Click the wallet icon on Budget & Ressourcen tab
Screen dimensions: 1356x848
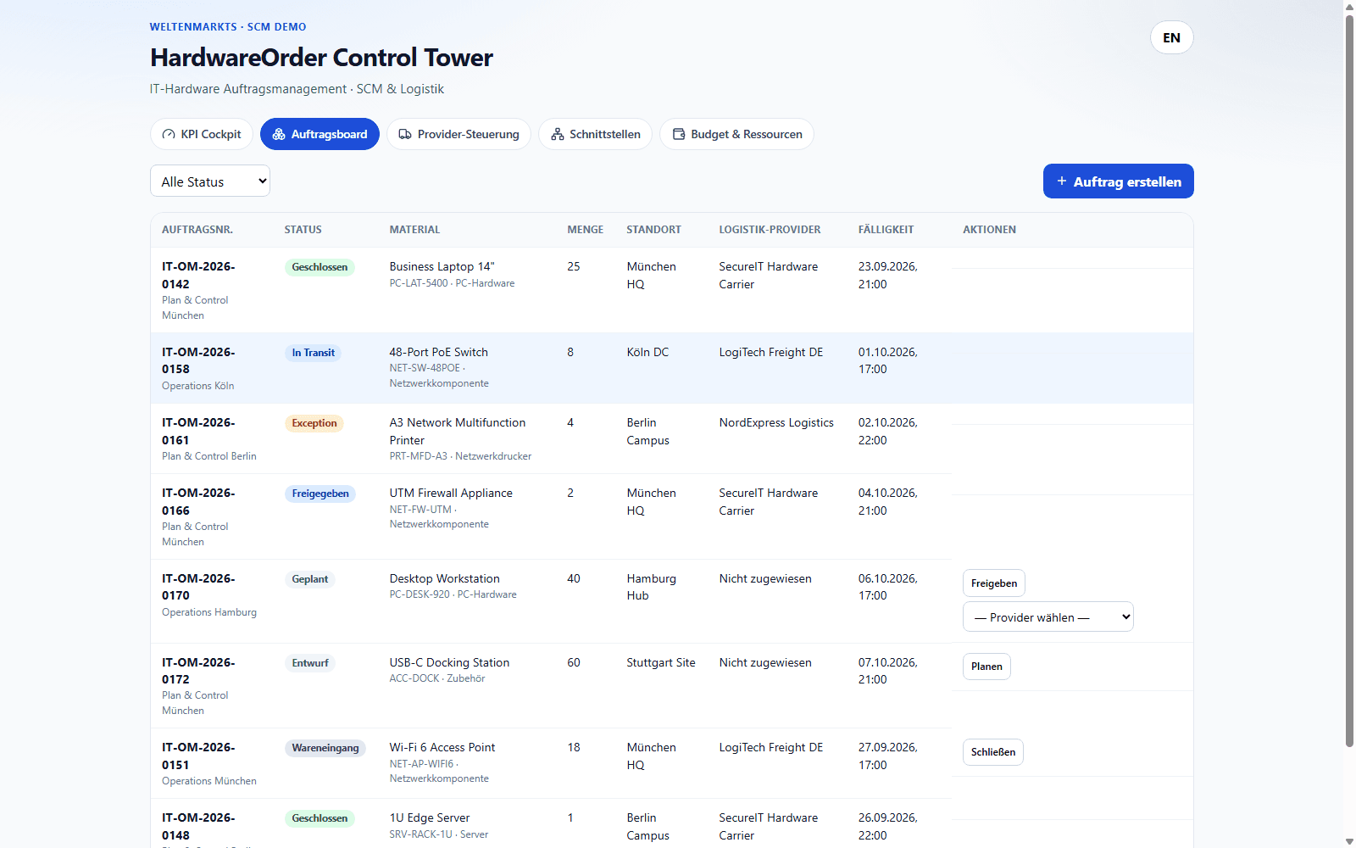tap(679, 134)
